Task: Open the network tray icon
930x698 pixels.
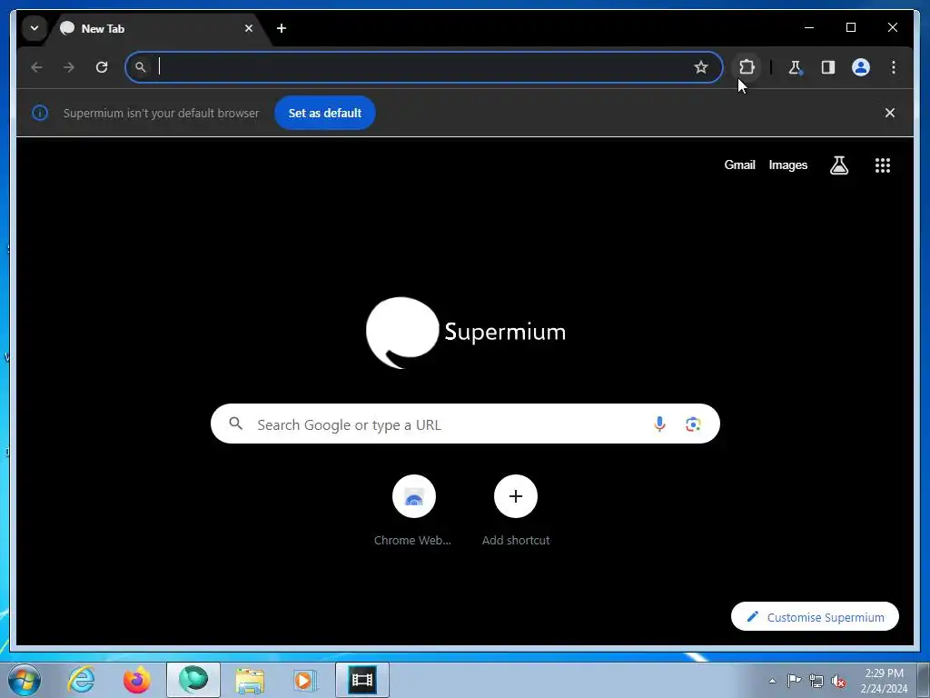Action: point(816,681)
